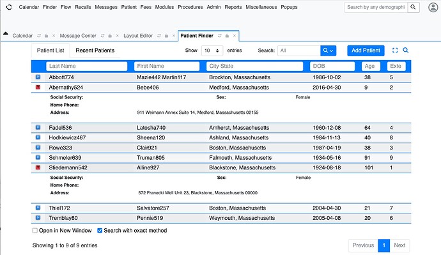This screenshot has width=441, height=255.
Task: Focus the DOB filter field
Action: pyautogui.click(x=332, y=66)
